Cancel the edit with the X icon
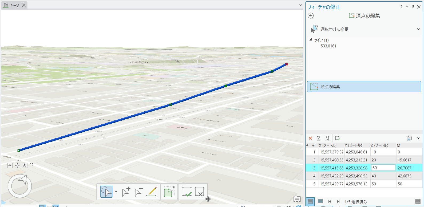 pos(200,192)
